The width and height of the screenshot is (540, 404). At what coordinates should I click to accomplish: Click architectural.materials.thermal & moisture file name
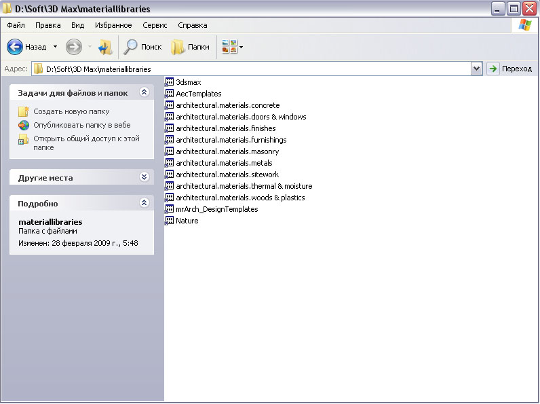244,186
